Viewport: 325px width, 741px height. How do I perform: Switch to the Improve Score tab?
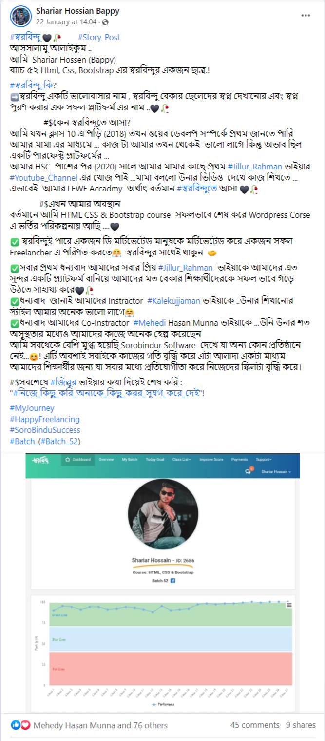pyautogui.click(x=211, y=460)
